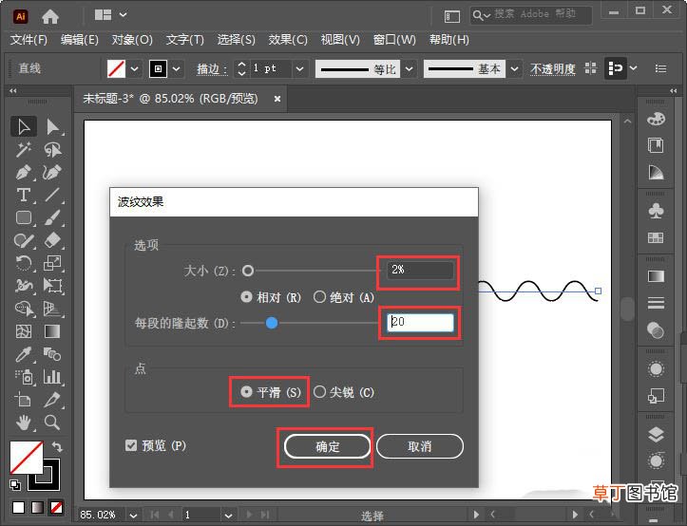Viewport: 687px width, 526px height.
Task: Select the Absolute (绝对) radio button
Action: 320,297
